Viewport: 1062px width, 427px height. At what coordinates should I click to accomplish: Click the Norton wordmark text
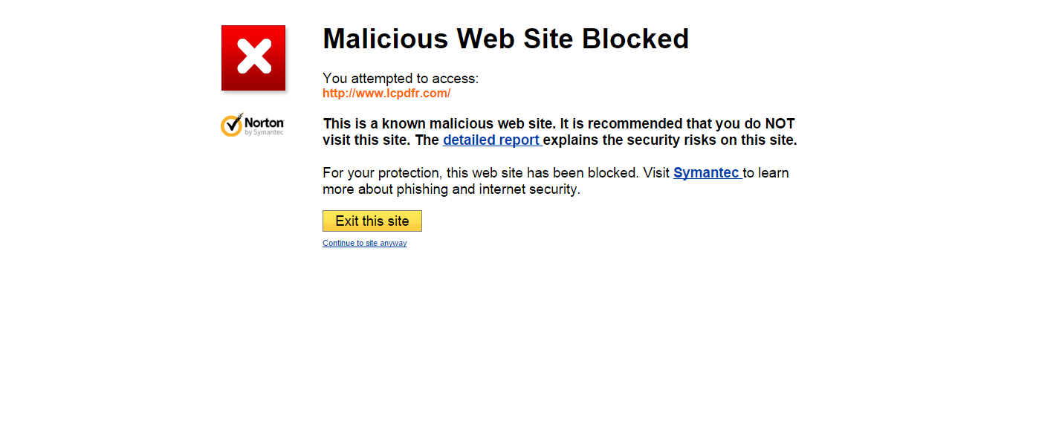[264, 122]
